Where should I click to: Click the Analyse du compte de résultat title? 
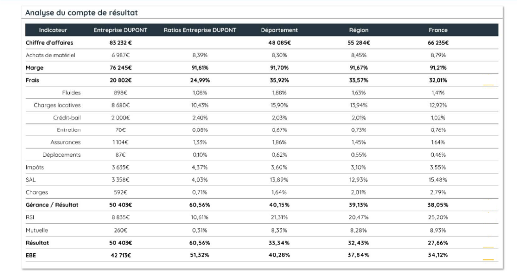pos(81,13)
